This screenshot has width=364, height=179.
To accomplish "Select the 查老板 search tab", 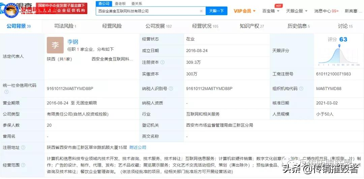I will click(x=120, y=3).
